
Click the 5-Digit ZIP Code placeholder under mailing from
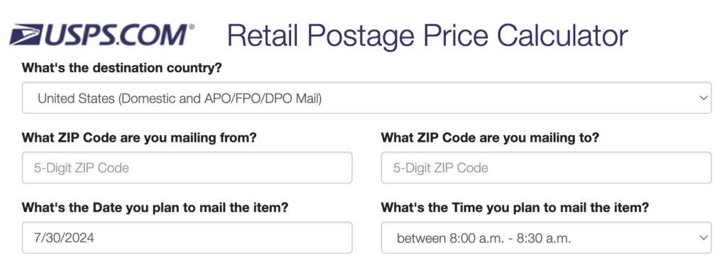[81, 168]
